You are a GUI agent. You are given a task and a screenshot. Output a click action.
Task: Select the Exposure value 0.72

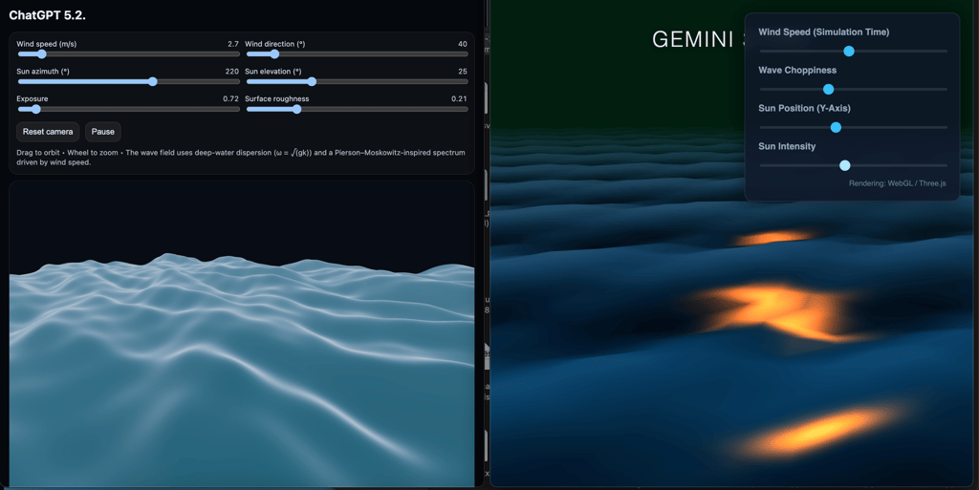pos(230,99)
